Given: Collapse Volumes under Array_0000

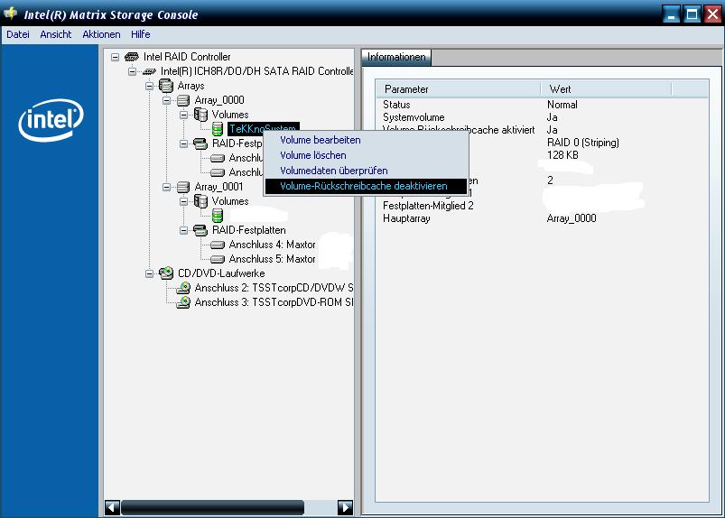Looking at the screenshot, I should click(x=183, y=115).
